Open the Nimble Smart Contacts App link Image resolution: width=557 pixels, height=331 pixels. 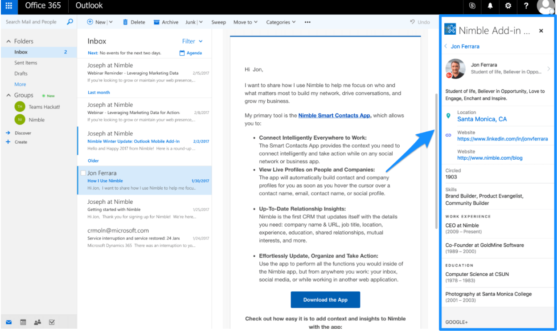point(335,116)
